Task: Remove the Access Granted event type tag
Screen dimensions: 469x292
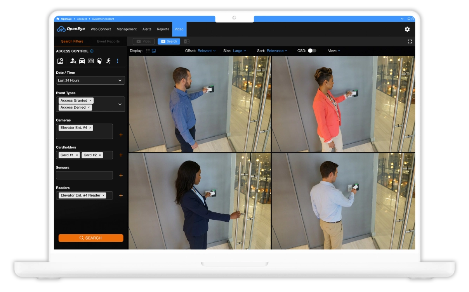Action: [90, 101]
